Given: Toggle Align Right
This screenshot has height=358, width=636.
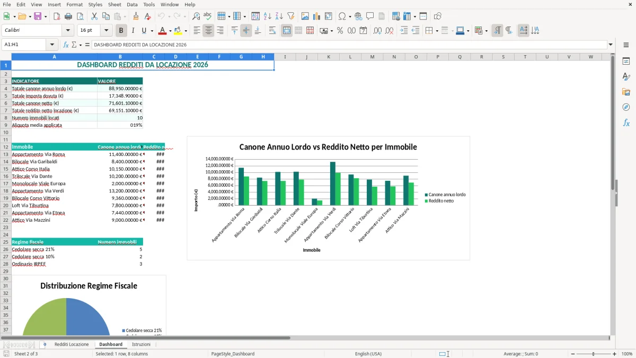Looking at the screenshot, I should [x=220, y=30].
